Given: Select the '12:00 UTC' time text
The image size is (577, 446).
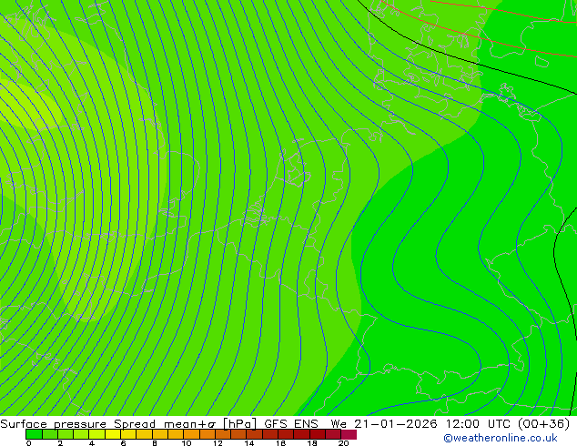Looking at the screenshot, I should tap(479, 424).
